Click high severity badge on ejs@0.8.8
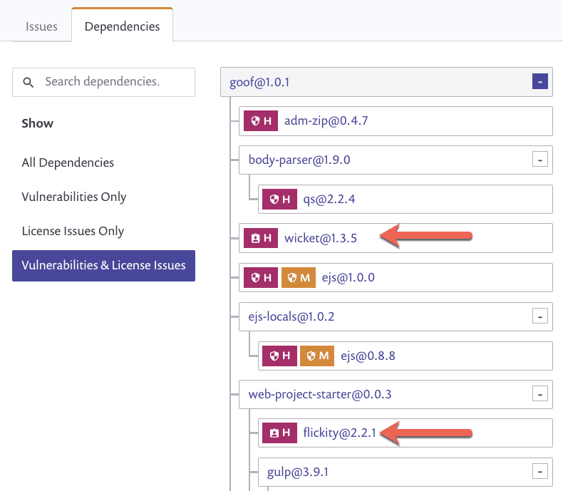The image size is (563, 491). click(x=279, y=356)
